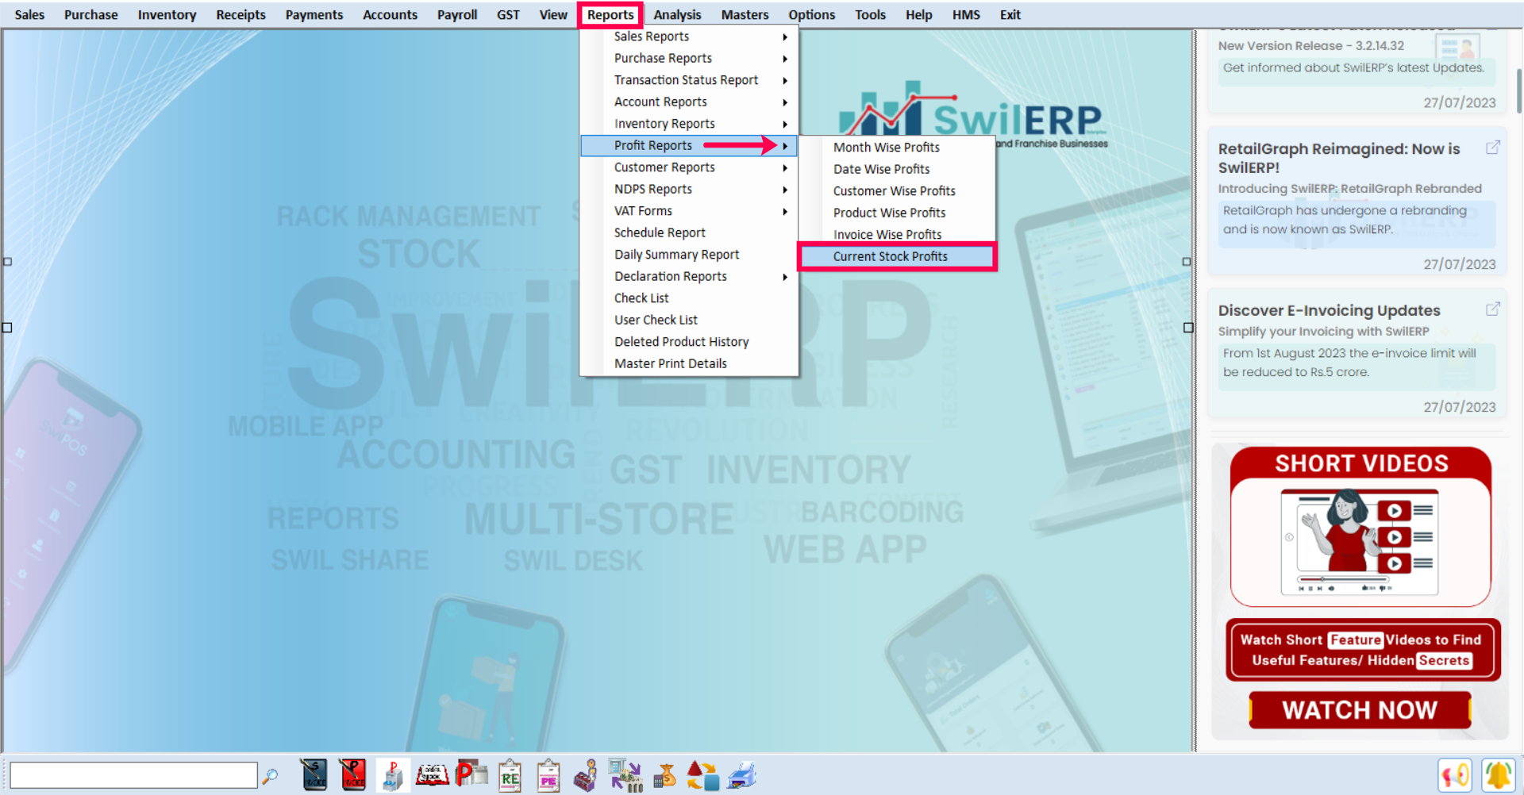Click the search input field in bottom toolbar
1524x795 pixels.
coord(133,775)
